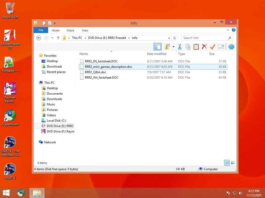
Task: Expand the chevron after This PC breadcrumb
Action: 85,38
